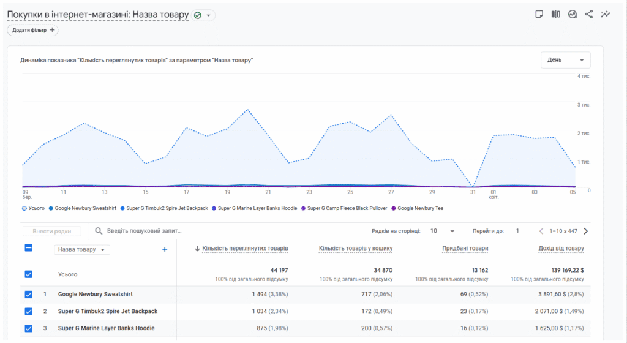The width and height of the screenshot is (627, 343).
Task: Click the report title Покупки в інтернет-магазині
Action: pyautogui.click(x=98, y=15)
